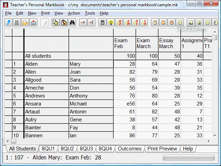
Task: Select the Essay March column header
Action: pyautogui.click(x=170, y=44)
